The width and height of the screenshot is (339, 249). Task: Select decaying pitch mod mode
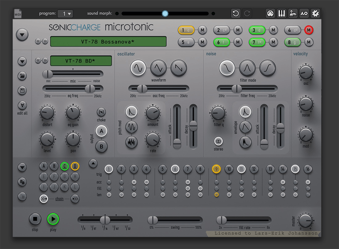131,112
